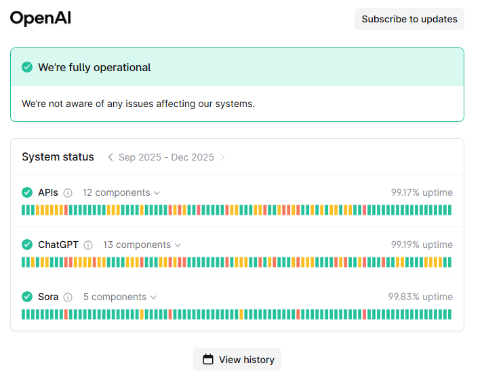Expand the Sora 5 components list
The width and height of the screenshot is (484, 380).
tap(120, 297)
